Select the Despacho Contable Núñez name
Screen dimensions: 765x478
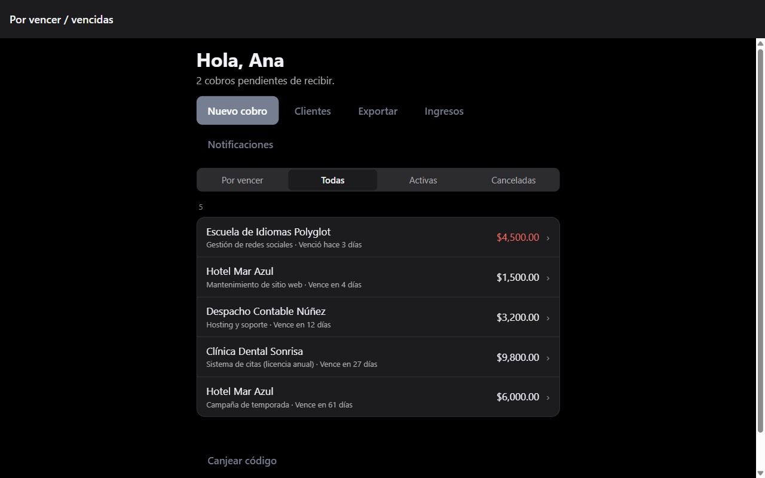tap(266, 311)
